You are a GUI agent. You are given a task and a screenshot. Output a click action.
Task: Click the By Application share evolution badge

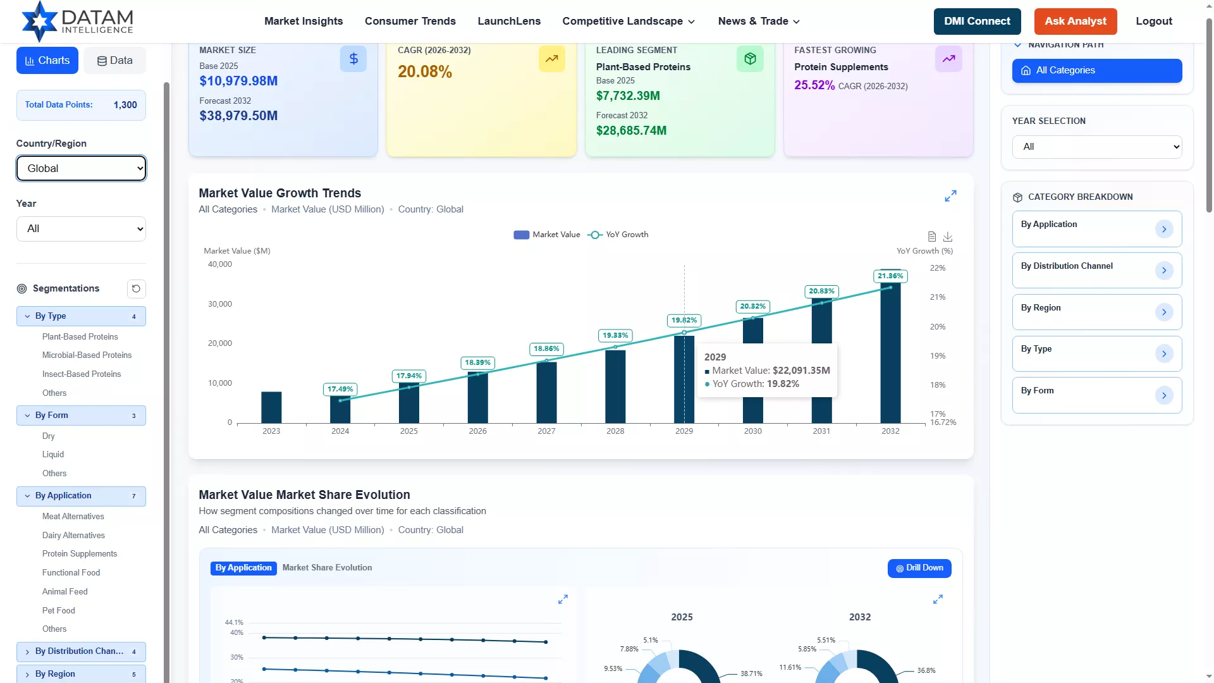tap(243, 569)
